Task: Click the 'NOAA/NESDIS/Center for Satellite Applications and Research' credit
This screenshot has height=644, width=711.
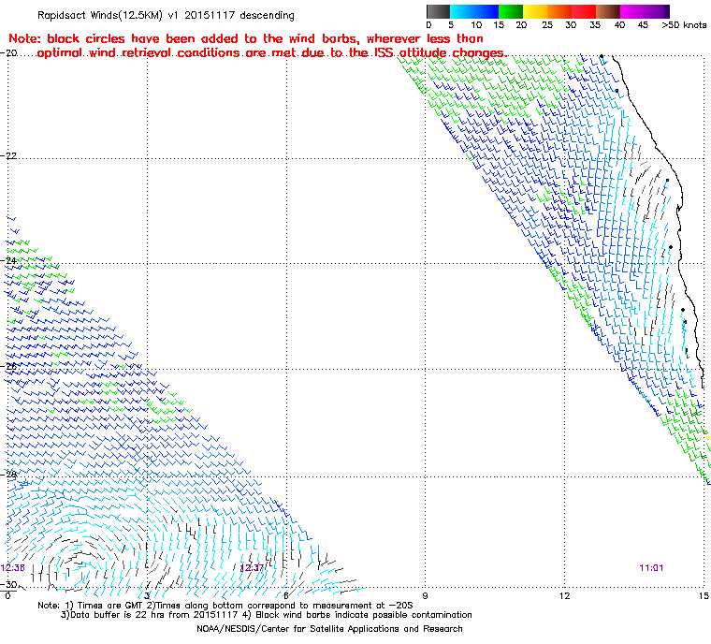Action: (329, 629)
